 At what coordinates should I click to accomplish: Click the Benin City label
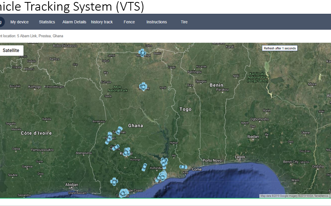291,162
